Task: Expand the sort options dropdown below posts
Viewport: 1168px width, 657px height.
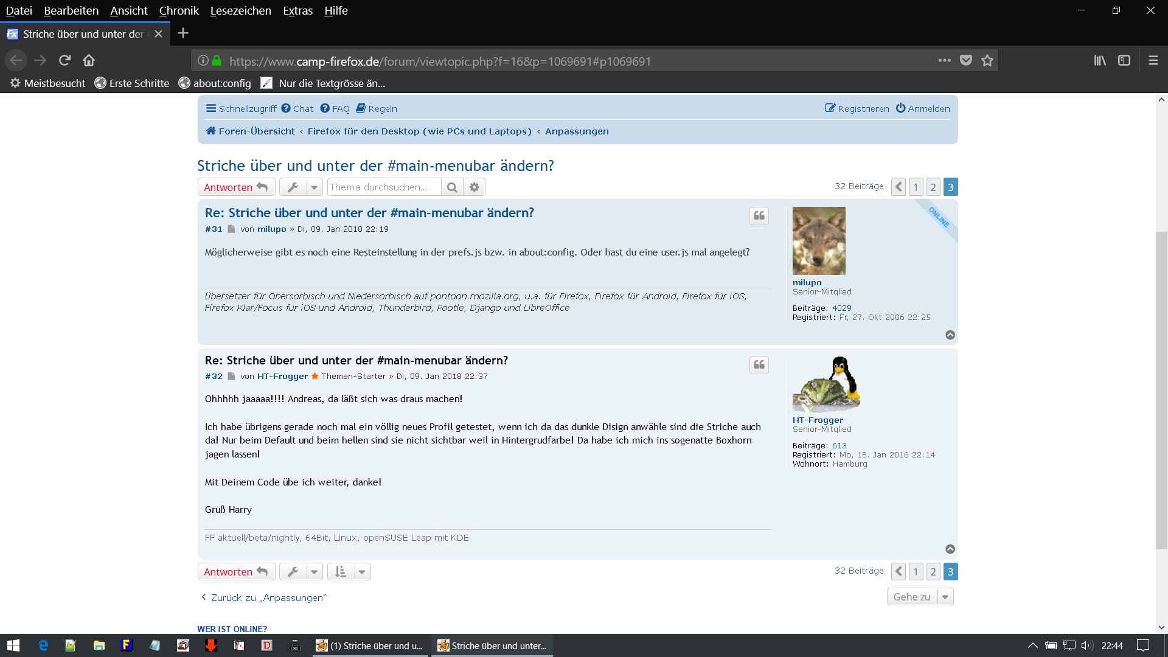Action: pyautogui.click(x=361, y=572)
